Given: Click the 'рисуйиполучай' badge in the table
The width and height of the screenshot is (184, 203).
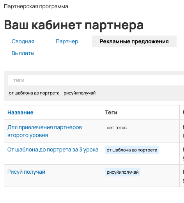Looking at the screenshot, I should pyautogui.click(x=123, y=172).
